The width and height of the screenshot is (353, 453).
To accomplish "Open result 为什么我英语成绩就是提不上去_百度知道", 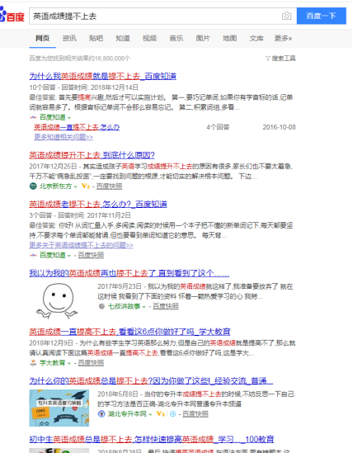I will (x=102, y=76).
